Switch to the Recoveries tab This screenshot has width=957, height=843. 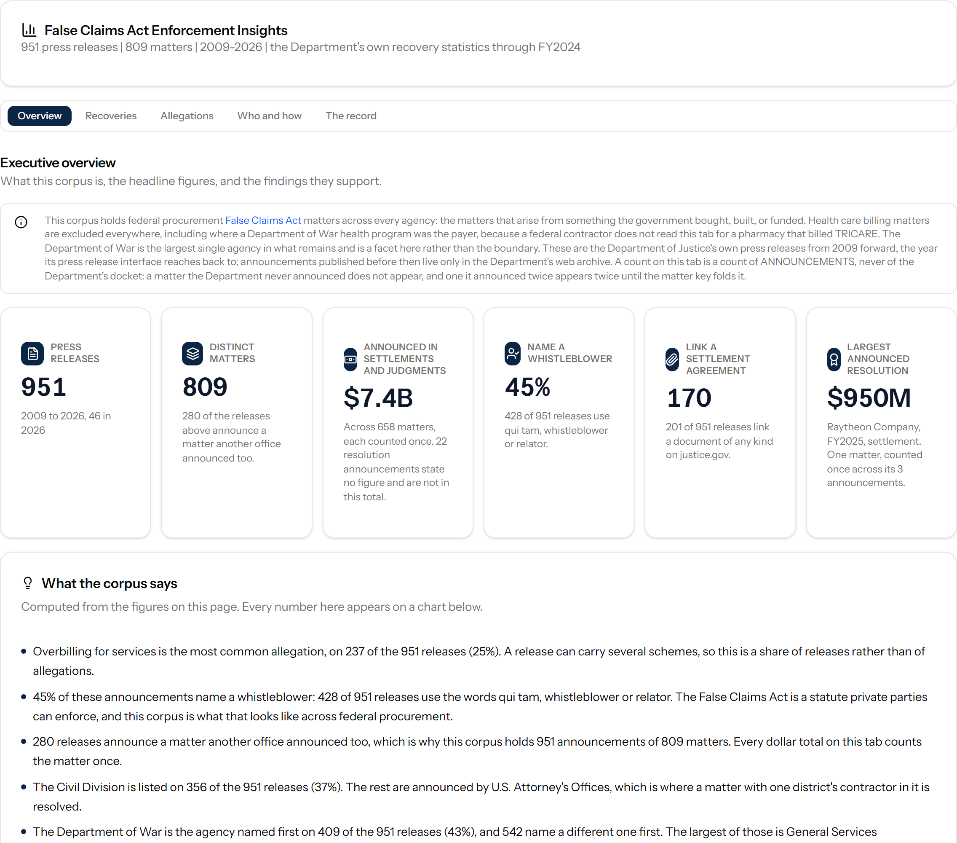point(111,116)
